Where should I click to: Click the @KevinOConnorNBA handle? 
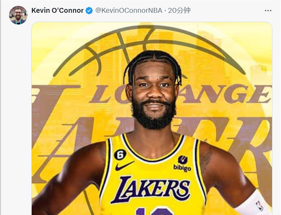128,11
